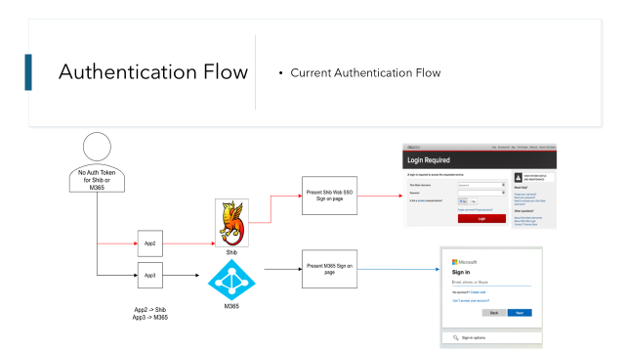625x352 pixels.
Task: Select the 'Present M365 Sign on page' box
Action: [x=329, y=269]
